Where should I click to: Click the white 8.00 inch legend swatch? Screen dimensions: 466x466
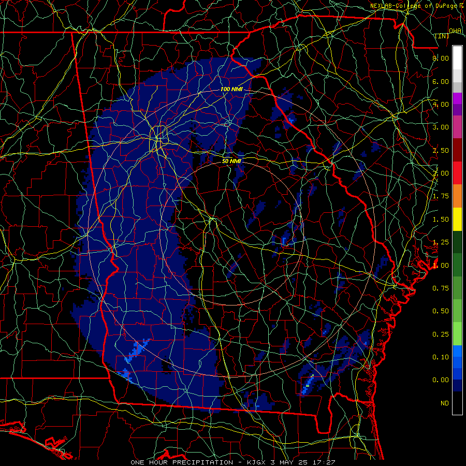click(457, 58)
